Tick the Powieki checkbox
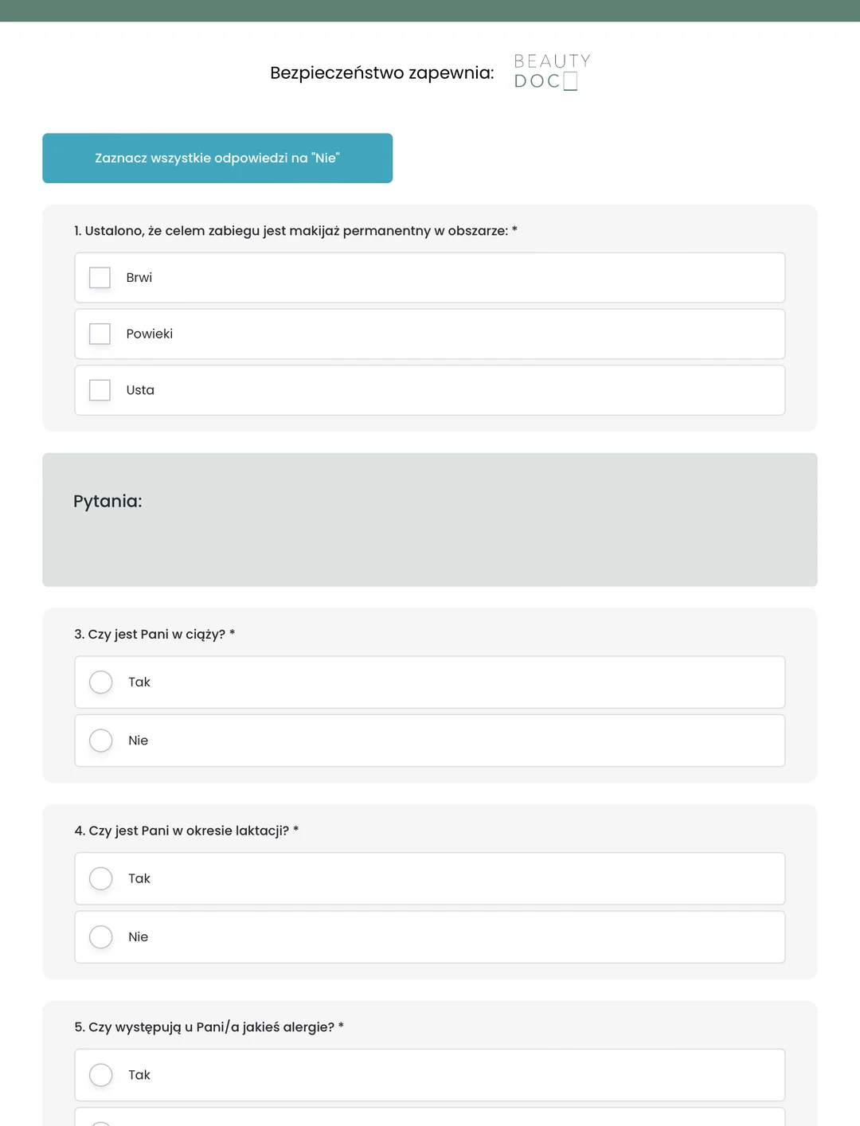This screenshot has width=860, height=1126. (x=100, y=334)
